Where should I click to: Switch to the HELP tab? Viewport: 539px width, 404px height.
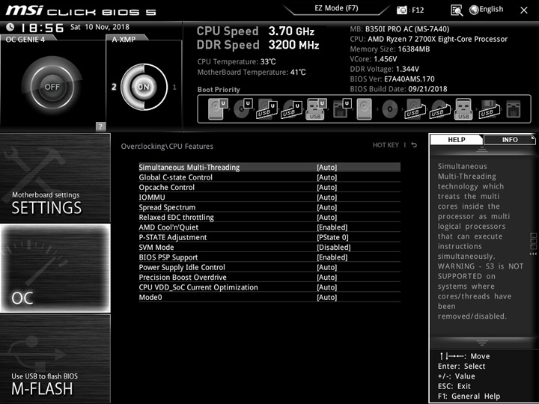(457, 139)
